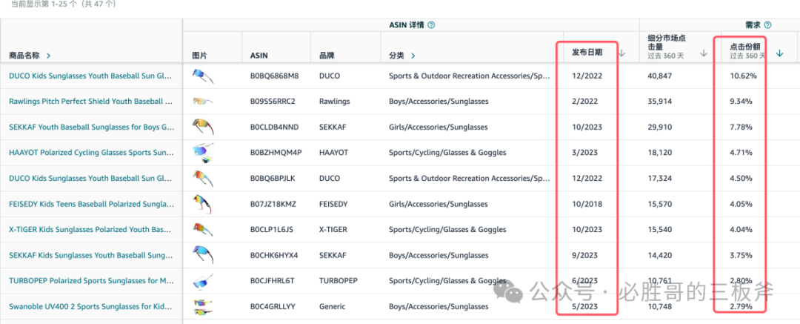Viewport: 800px width, 324px height.
Task: Open product image for B0BQ6868M8 row
Action: point(202,76)
